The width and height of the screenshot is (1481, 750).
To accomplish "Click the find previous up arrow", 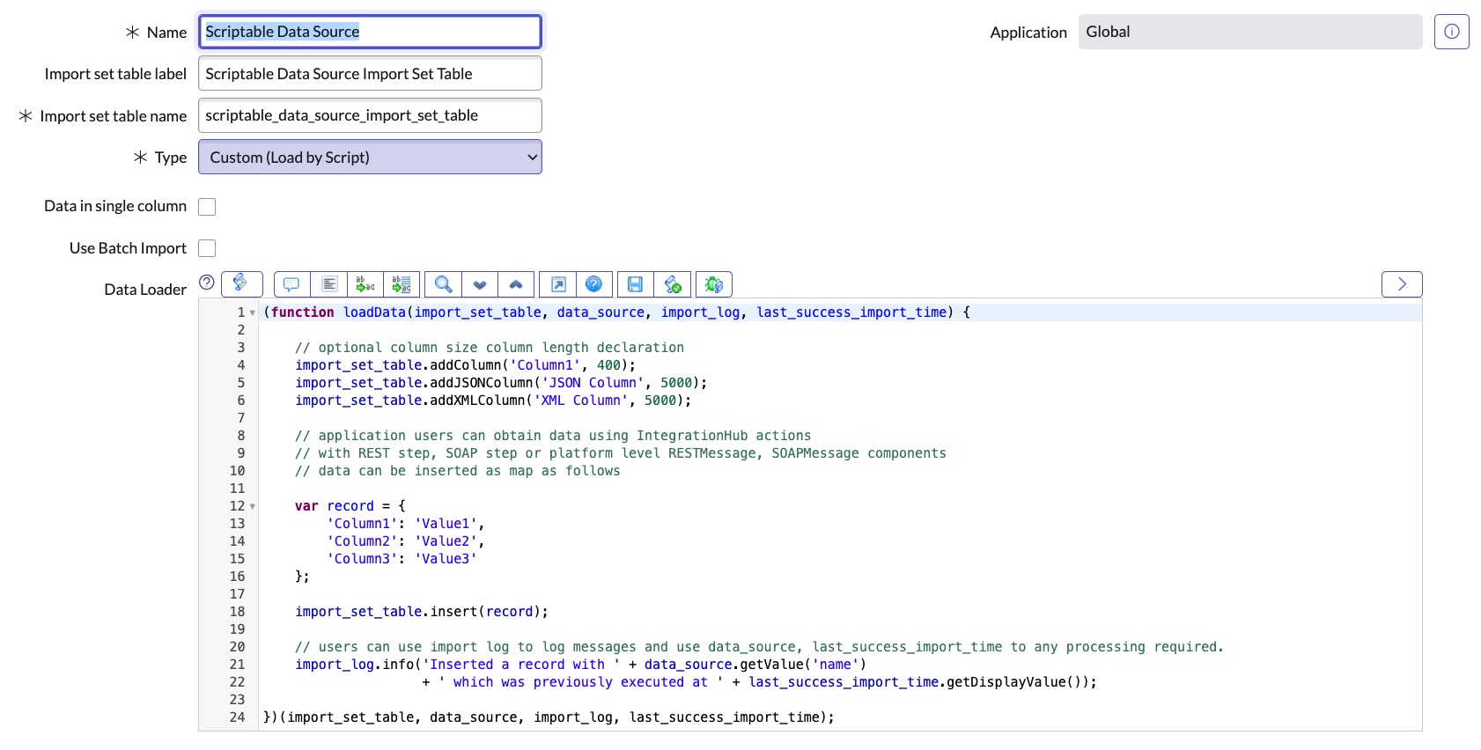I will [516, 284].
